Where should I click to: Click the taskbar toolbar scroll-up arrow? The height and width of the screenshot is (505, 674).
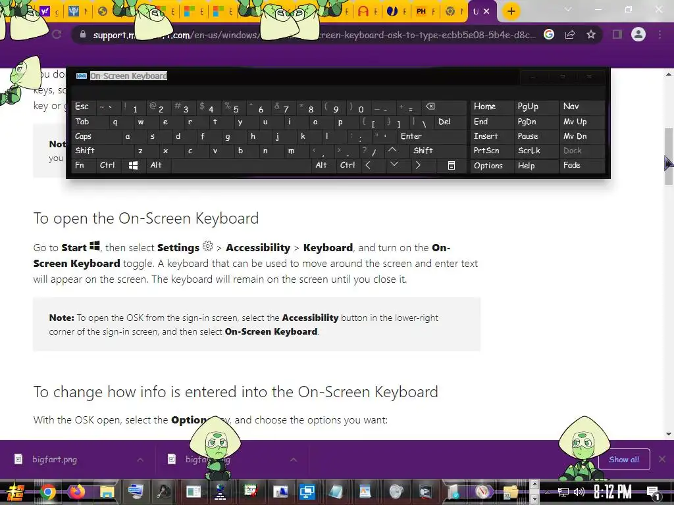tap(534, 485)
